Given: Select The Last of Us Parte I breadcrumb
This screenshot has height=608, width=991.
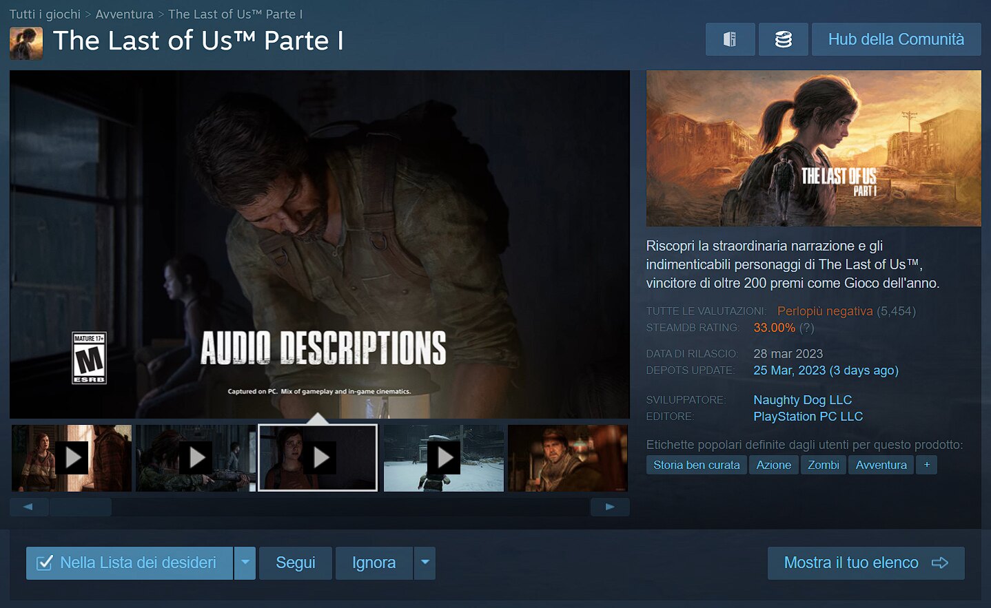Looking at the screenshot, I should pyautogui.click(x=236, y=14).
